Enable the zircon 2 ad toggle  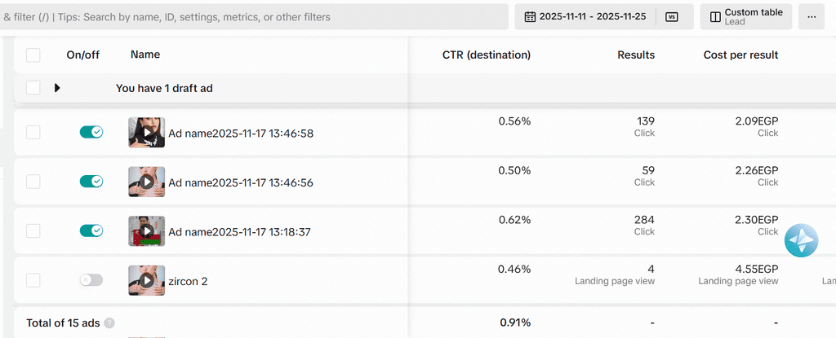(x=91, y=280)
